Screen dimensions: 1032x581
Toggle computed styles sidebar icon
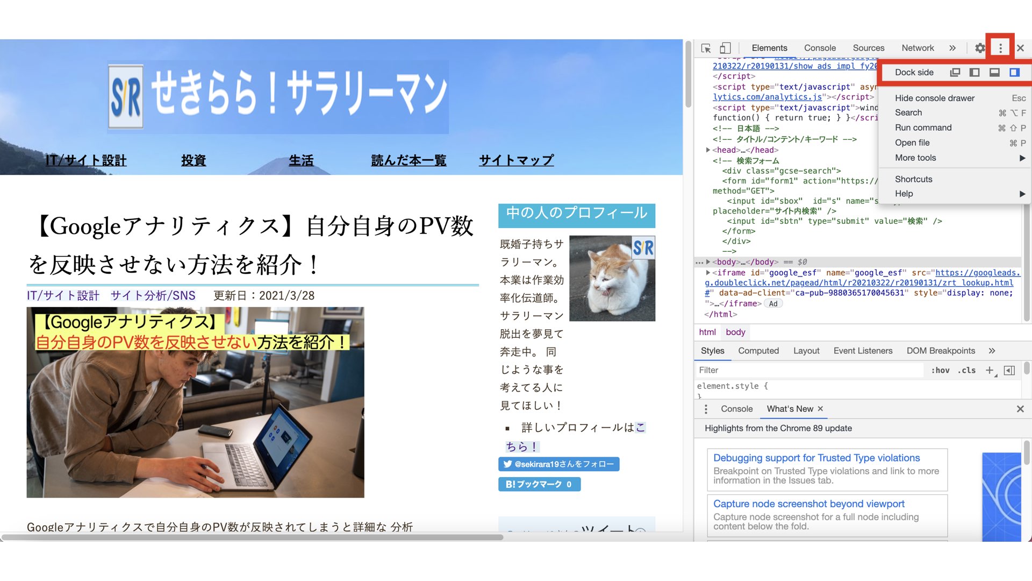1009,370
